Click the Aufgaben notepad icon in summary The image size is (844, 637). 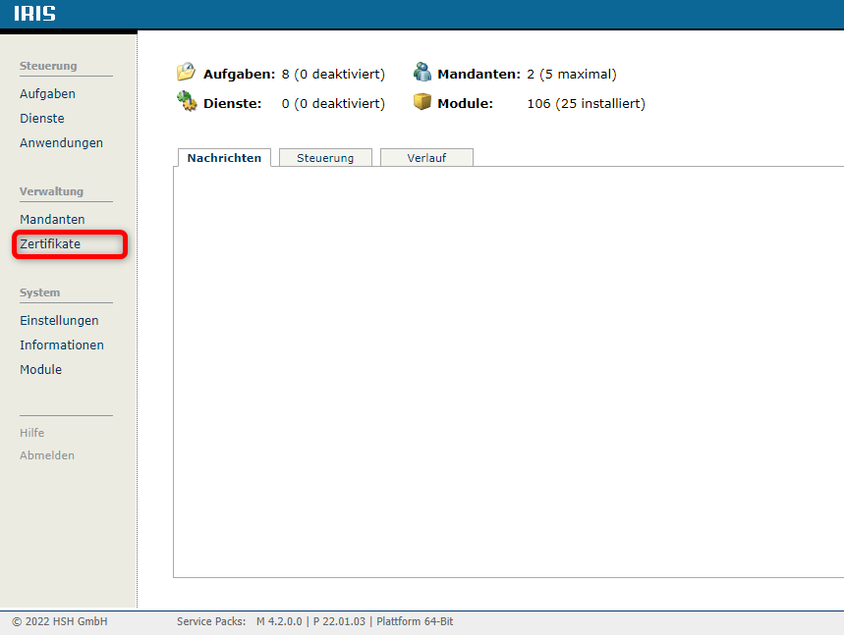[186, 73]
